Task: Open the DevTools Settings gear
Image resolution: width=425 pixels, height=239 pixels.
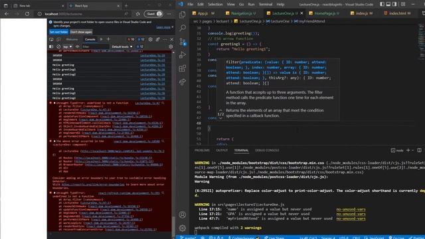Action: 151,39
